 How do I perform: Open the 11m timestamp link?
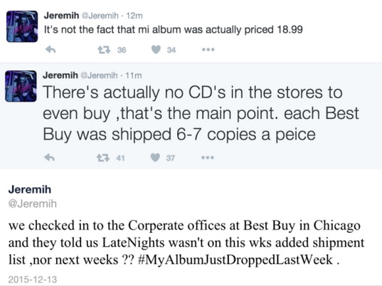[134, 75]
